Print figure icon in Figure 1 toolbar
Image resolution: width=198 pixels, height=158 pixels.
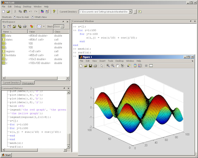[x=95, y=66]
